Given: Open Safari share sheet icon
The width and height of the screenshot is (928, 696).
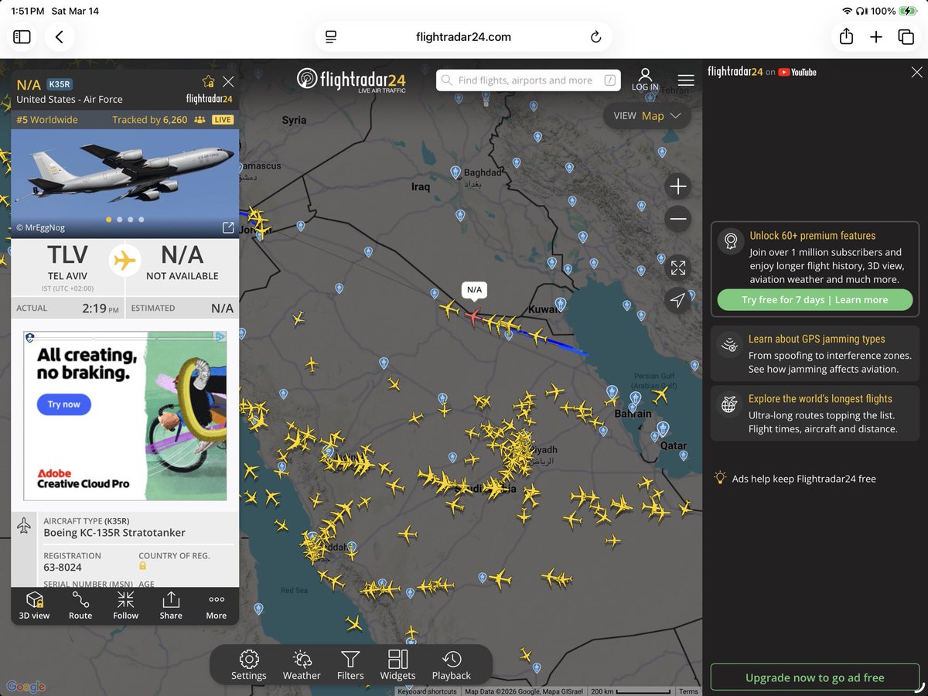Looking at the screenshot, I should [x=846, y=36].
